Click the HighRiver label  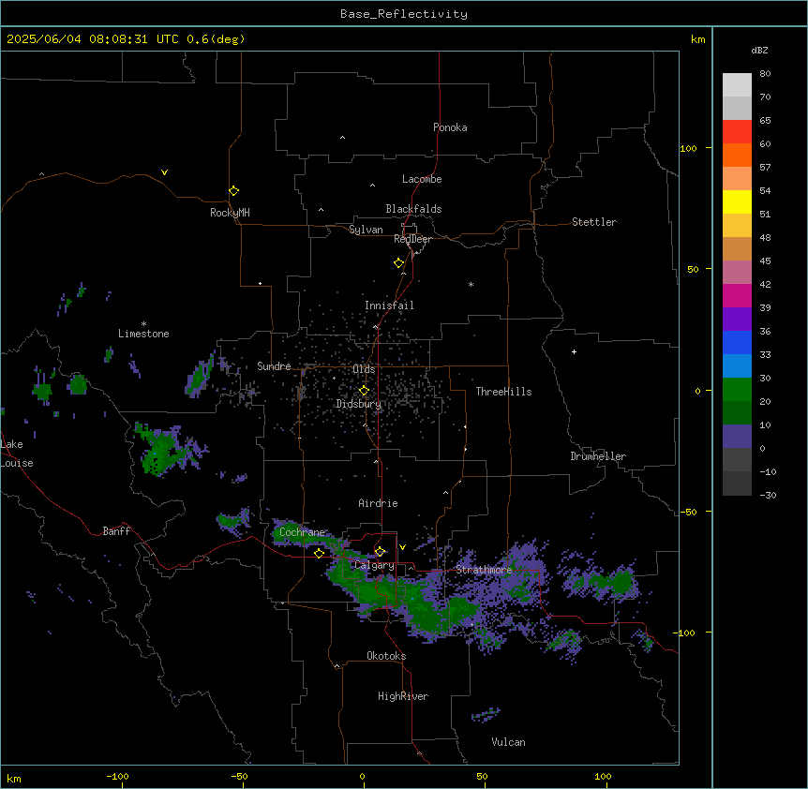[403, 696]
